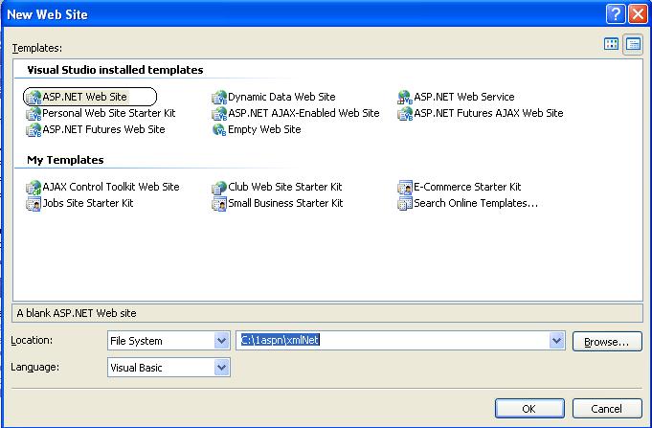Switch templates to large icons view
The height and width of the screenshot is (428, 652).
coord(611,44)
